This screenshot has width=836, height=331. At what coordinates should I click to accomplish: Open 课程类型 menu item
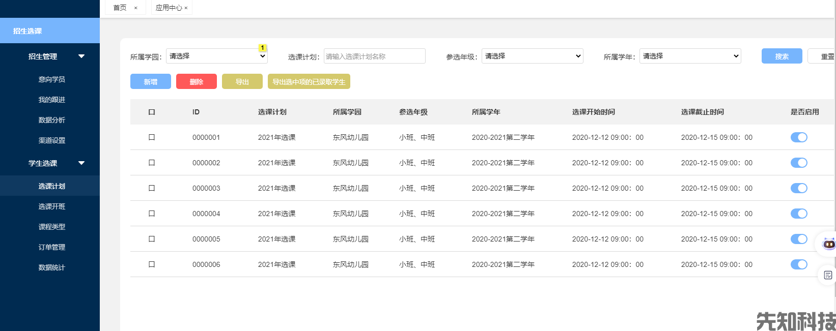click(52, 227)
